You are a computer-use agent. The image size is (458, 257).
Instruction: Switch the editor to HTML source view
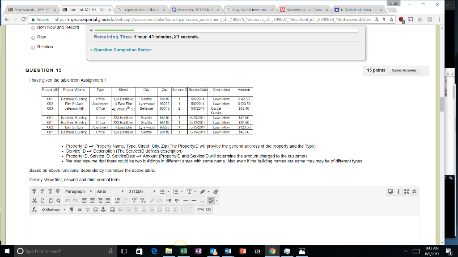pyautogui.click(x=201, y=209)
